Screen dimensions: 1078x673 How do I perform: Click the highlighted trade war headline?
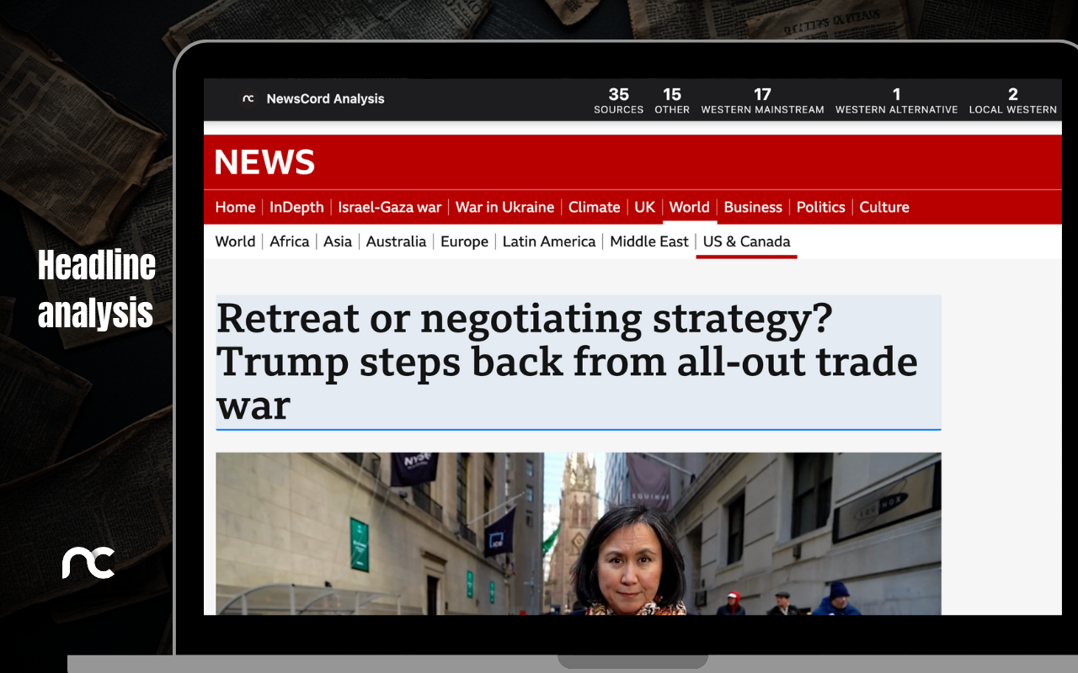click(578, 362)
